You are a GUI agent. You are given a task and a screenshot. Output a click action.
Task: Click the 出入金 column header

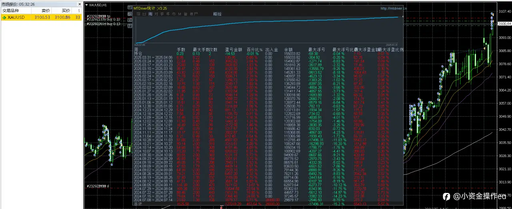(x=272, y=50)
